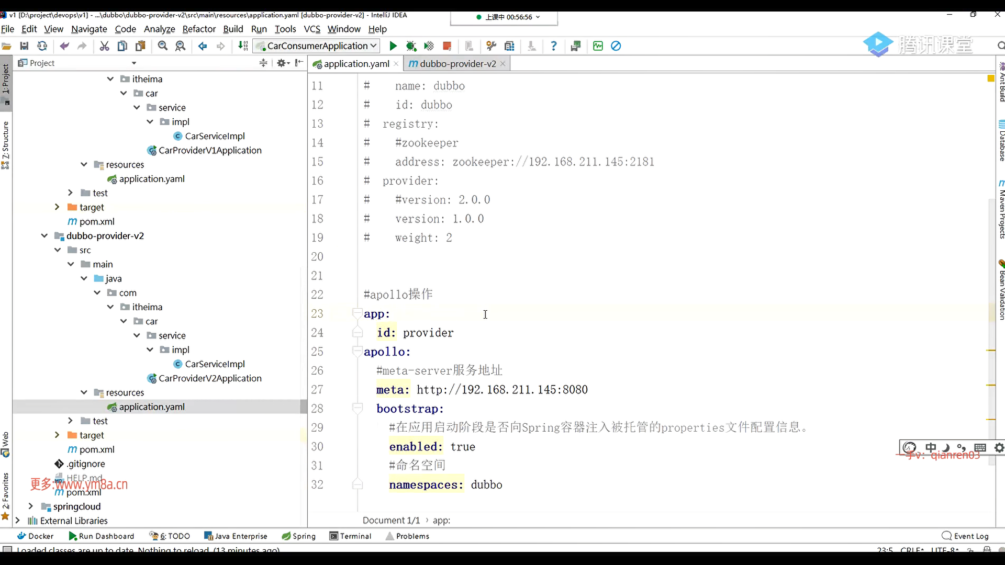1005x565 pixels.
Task: Expand the dubbo-provider-v2 src folder
Action: coord(57,250)
